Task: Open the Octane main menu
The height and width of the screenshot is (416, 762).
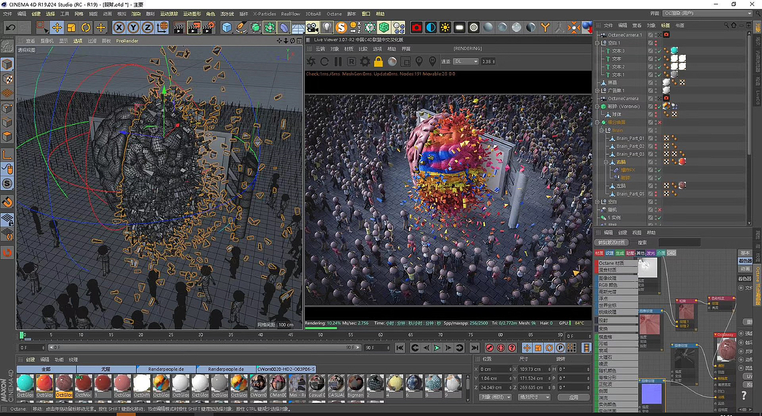Action: tap(334, 13)
